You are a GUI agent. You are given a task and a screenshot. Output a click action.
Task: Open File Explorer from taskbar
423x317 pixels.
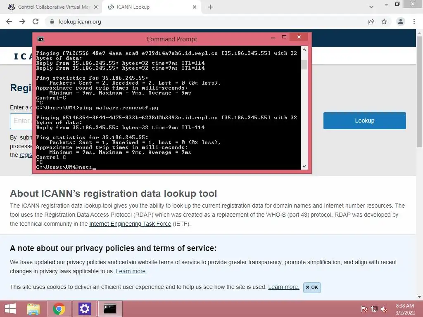33,309
